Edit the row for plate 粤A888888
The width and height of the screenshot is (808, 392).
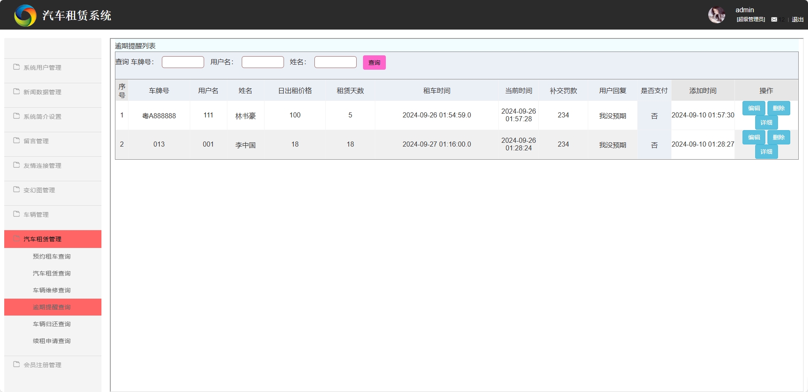[753, 108]
